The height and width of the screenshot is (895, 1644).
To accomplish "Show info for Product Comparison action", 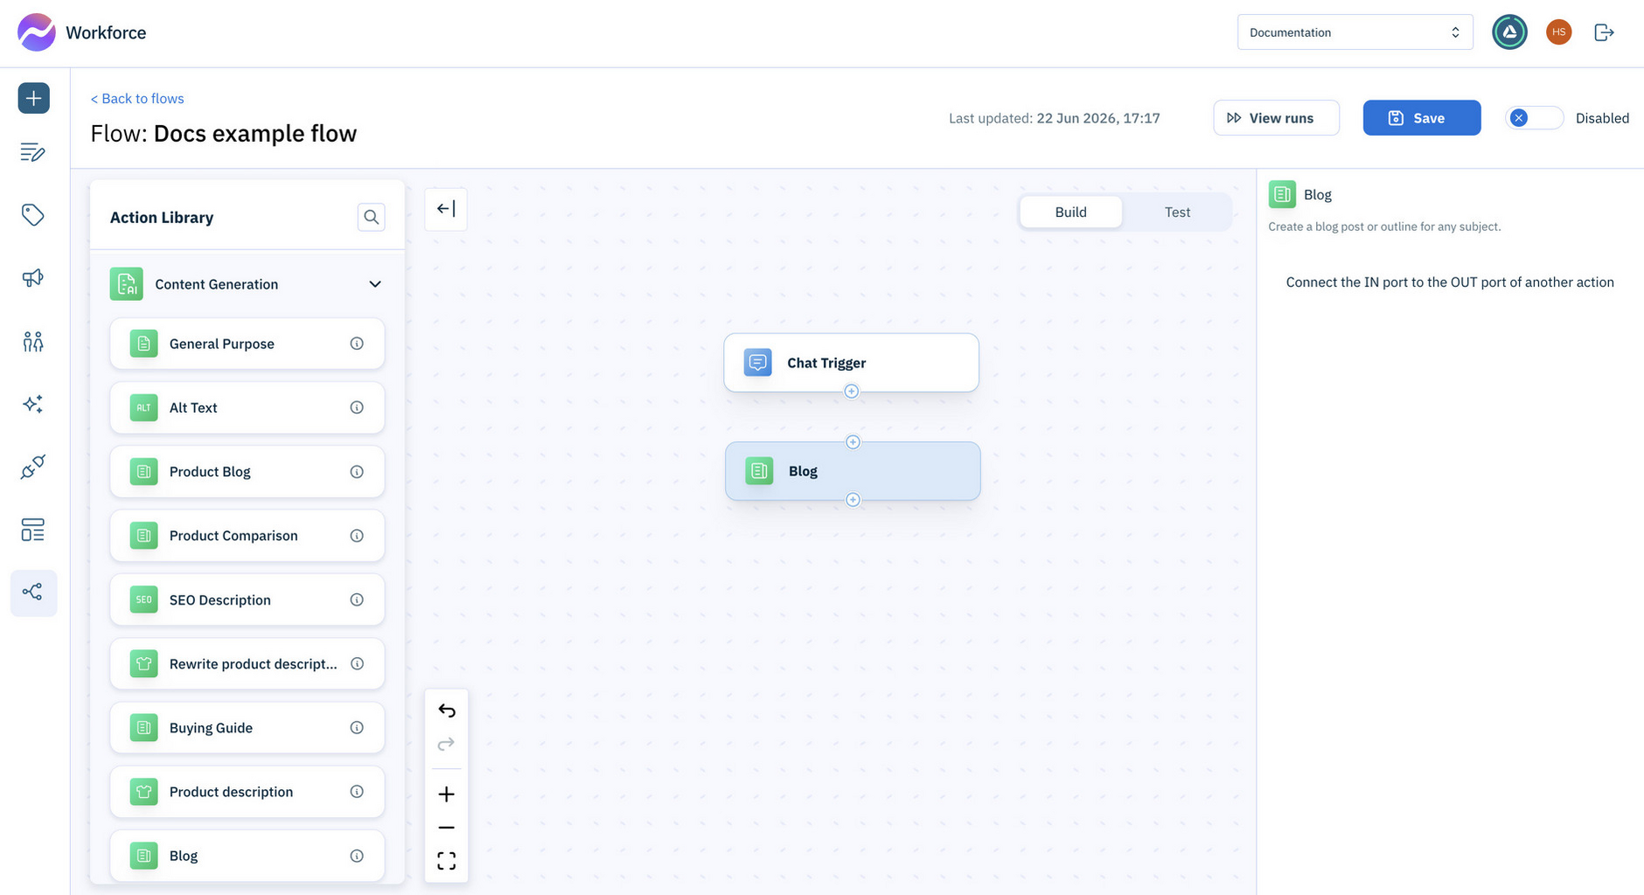I will point(357,535).
